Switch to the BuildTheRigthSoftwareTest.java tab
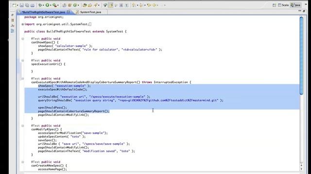Viewport: 311px width, 174px height. pyautogui.click(x=43, y=12)
